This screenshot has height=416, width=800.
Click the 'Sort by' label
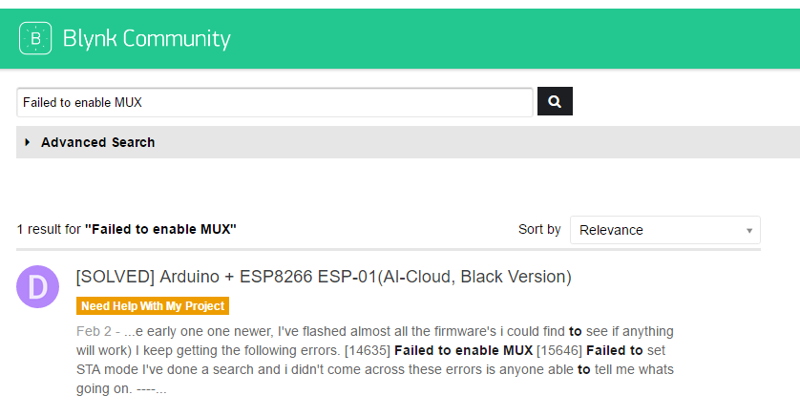[x=539, y=229]
